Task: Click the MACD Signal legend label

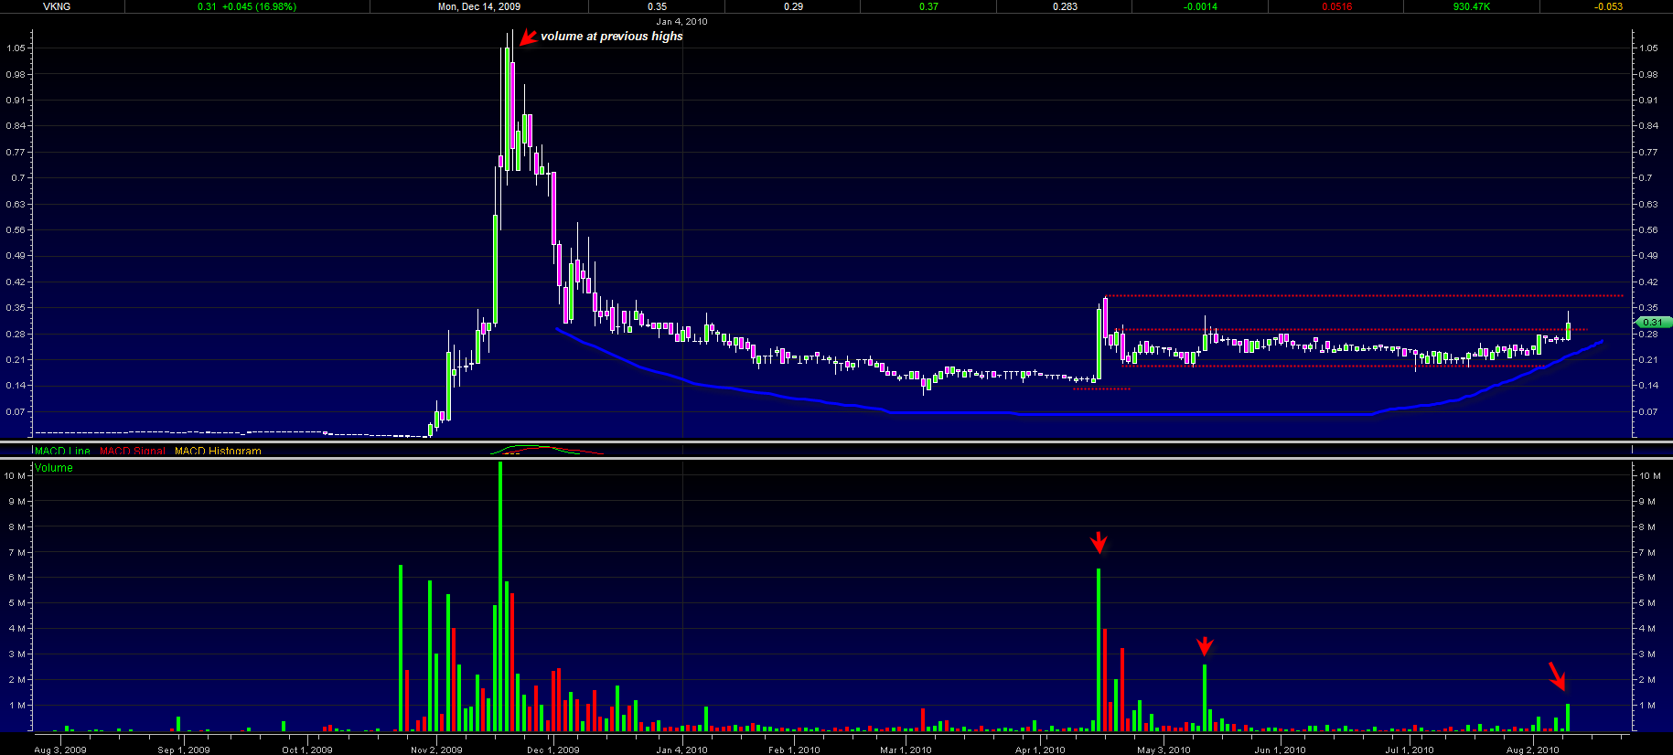Action: tap(133, 451)
